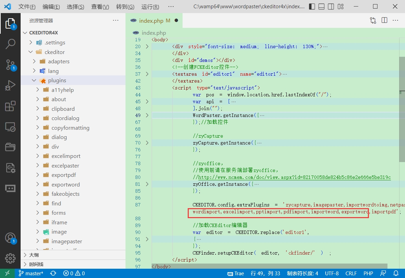The width and height of the screenshot is (405, 278).
Task: Select the index.php editor tab
Action: click(151, 21)
